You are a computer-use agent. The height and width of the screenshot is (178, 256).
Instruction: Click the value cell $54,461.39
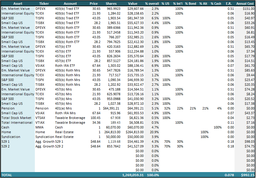click(136, 142)
